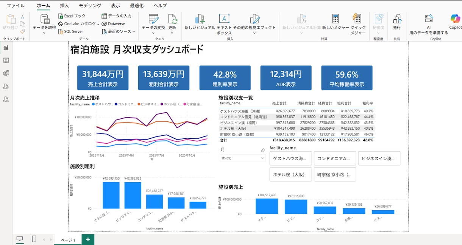462x245 pixels.
Task: Click the クイックメジャー lightning icon
Action: pos(357,19)
